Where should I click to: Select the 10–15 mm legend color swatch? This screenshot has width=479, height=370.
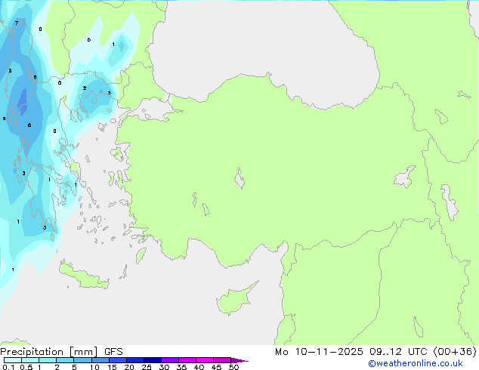[x=100, y=360]
